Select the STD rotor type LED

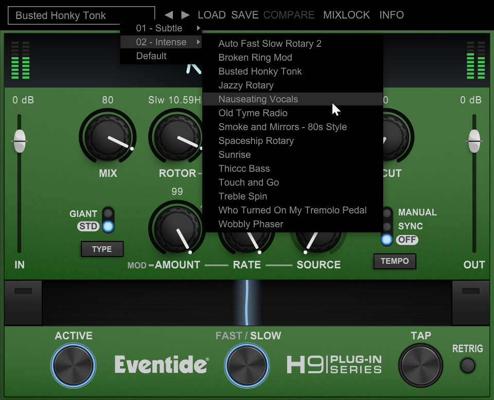(x=108, y=226)
